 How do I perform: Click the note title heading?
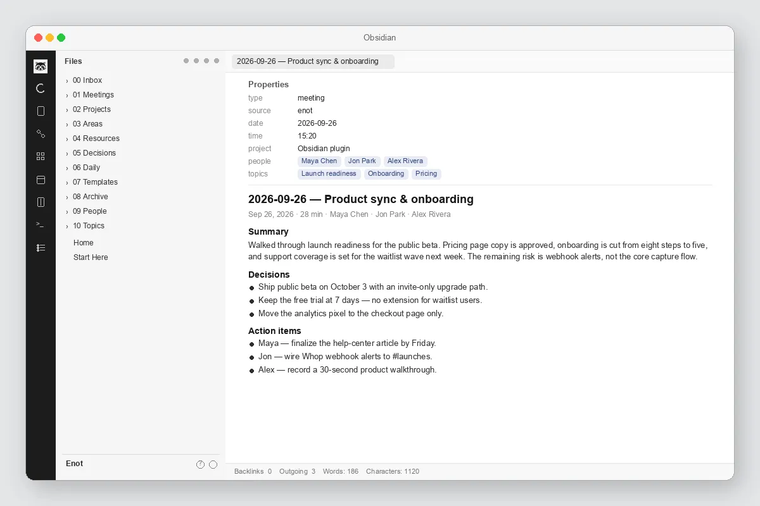click(x=361, y=199)
